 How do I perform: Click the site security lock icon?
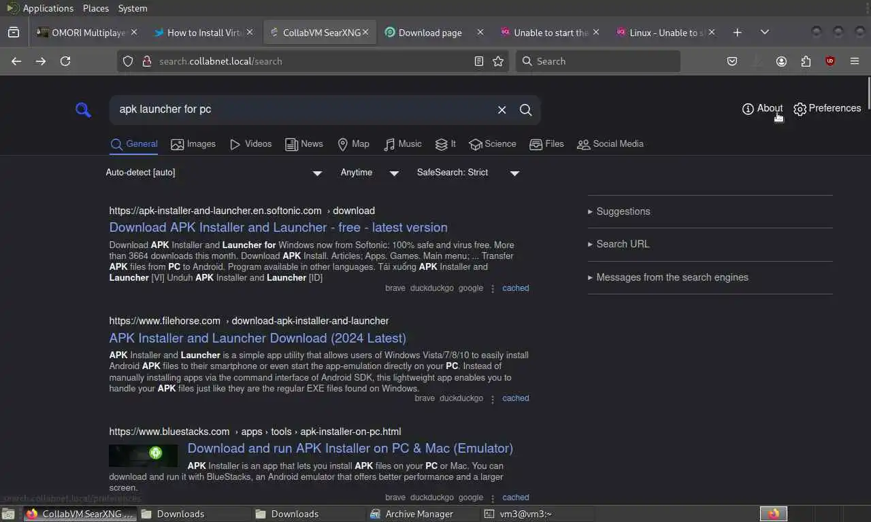[x=146, y=61]
